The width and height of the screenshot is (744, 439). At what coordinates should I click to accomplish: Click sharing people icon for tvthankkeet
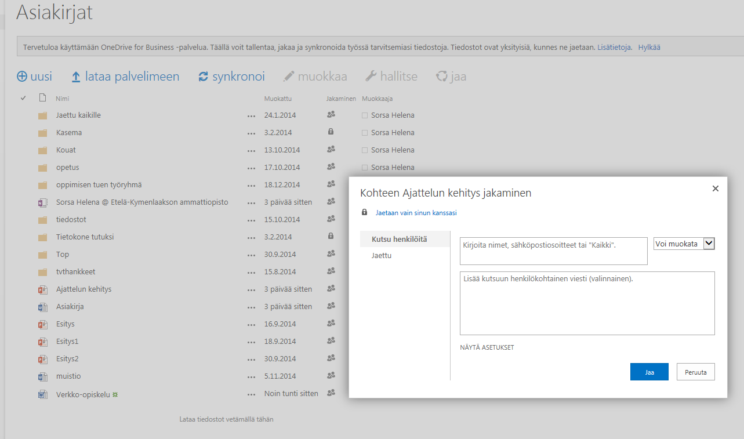pyautogui.click(x=331, y=271)
